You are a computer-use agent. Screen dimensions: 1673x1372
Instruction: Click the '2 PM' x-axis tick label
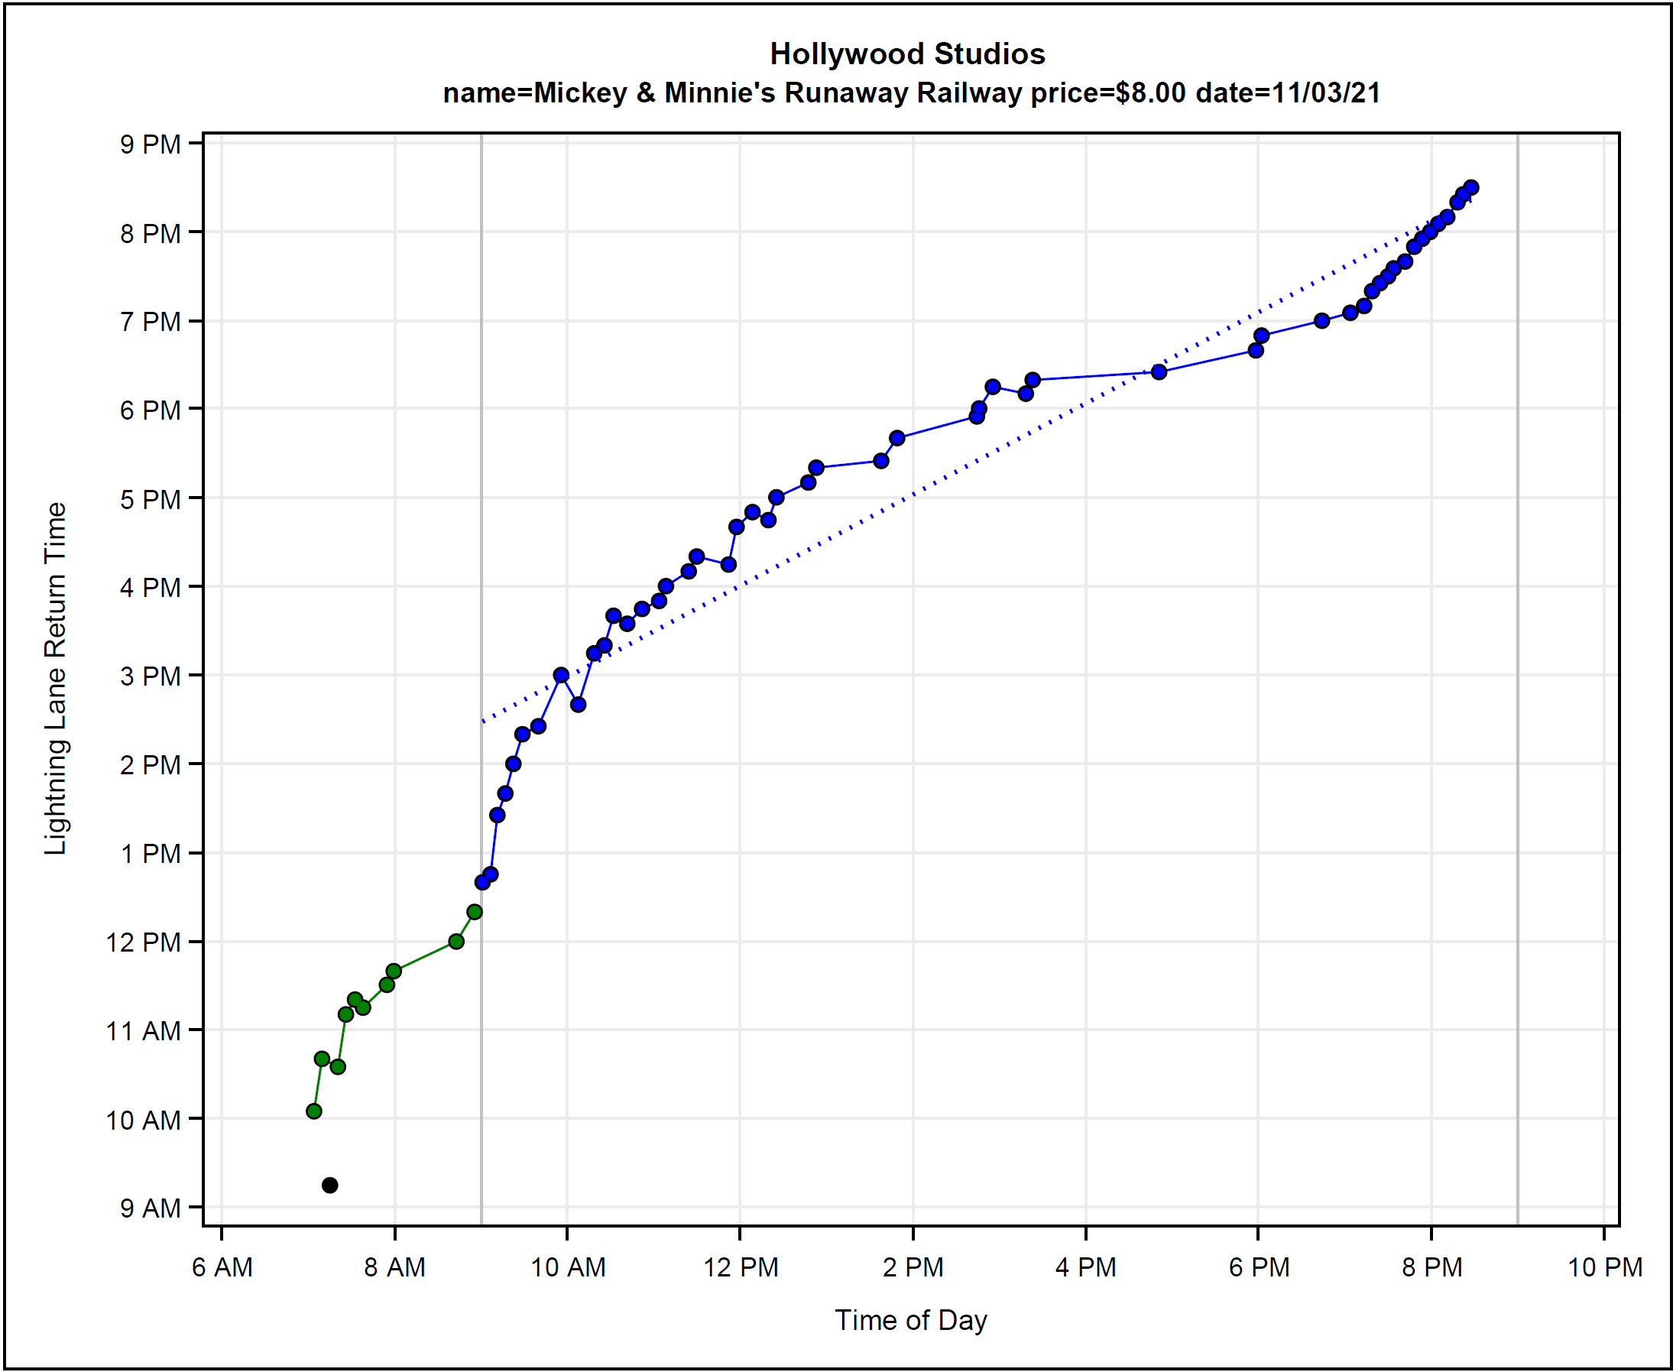tap(913, 1268)
